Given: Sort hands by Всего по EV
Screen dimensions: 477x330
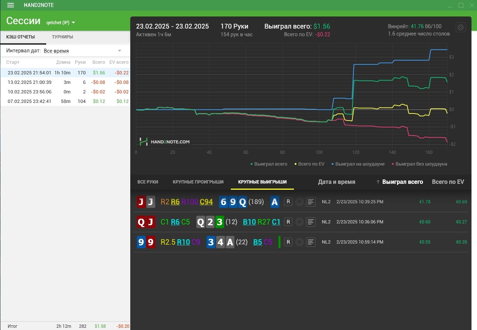Looking at the screenshot, I should [x=448, y=182].
